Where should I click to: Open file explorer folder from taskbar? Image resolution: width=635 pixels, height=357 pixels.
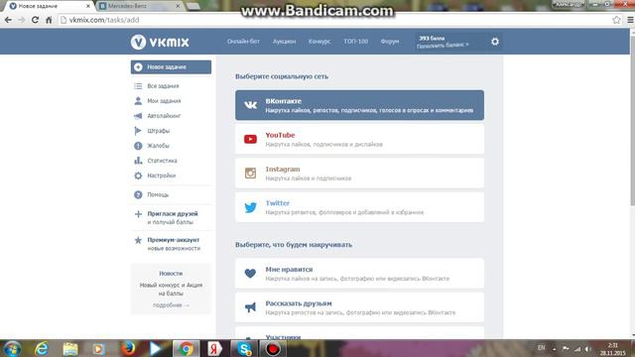70,348
